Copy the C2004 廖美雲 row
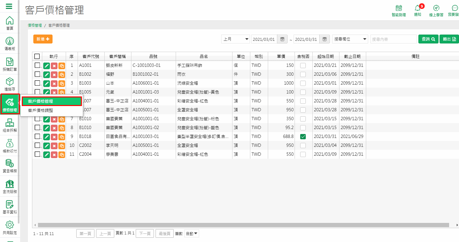Viewport: 459px width, 242px height. click(62, 154)
